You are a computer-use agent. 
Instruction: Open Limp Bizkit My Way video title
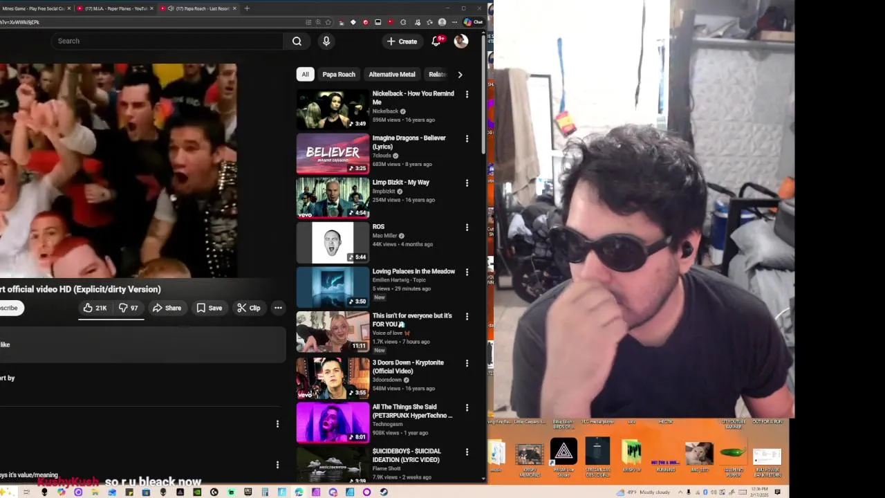401,183
